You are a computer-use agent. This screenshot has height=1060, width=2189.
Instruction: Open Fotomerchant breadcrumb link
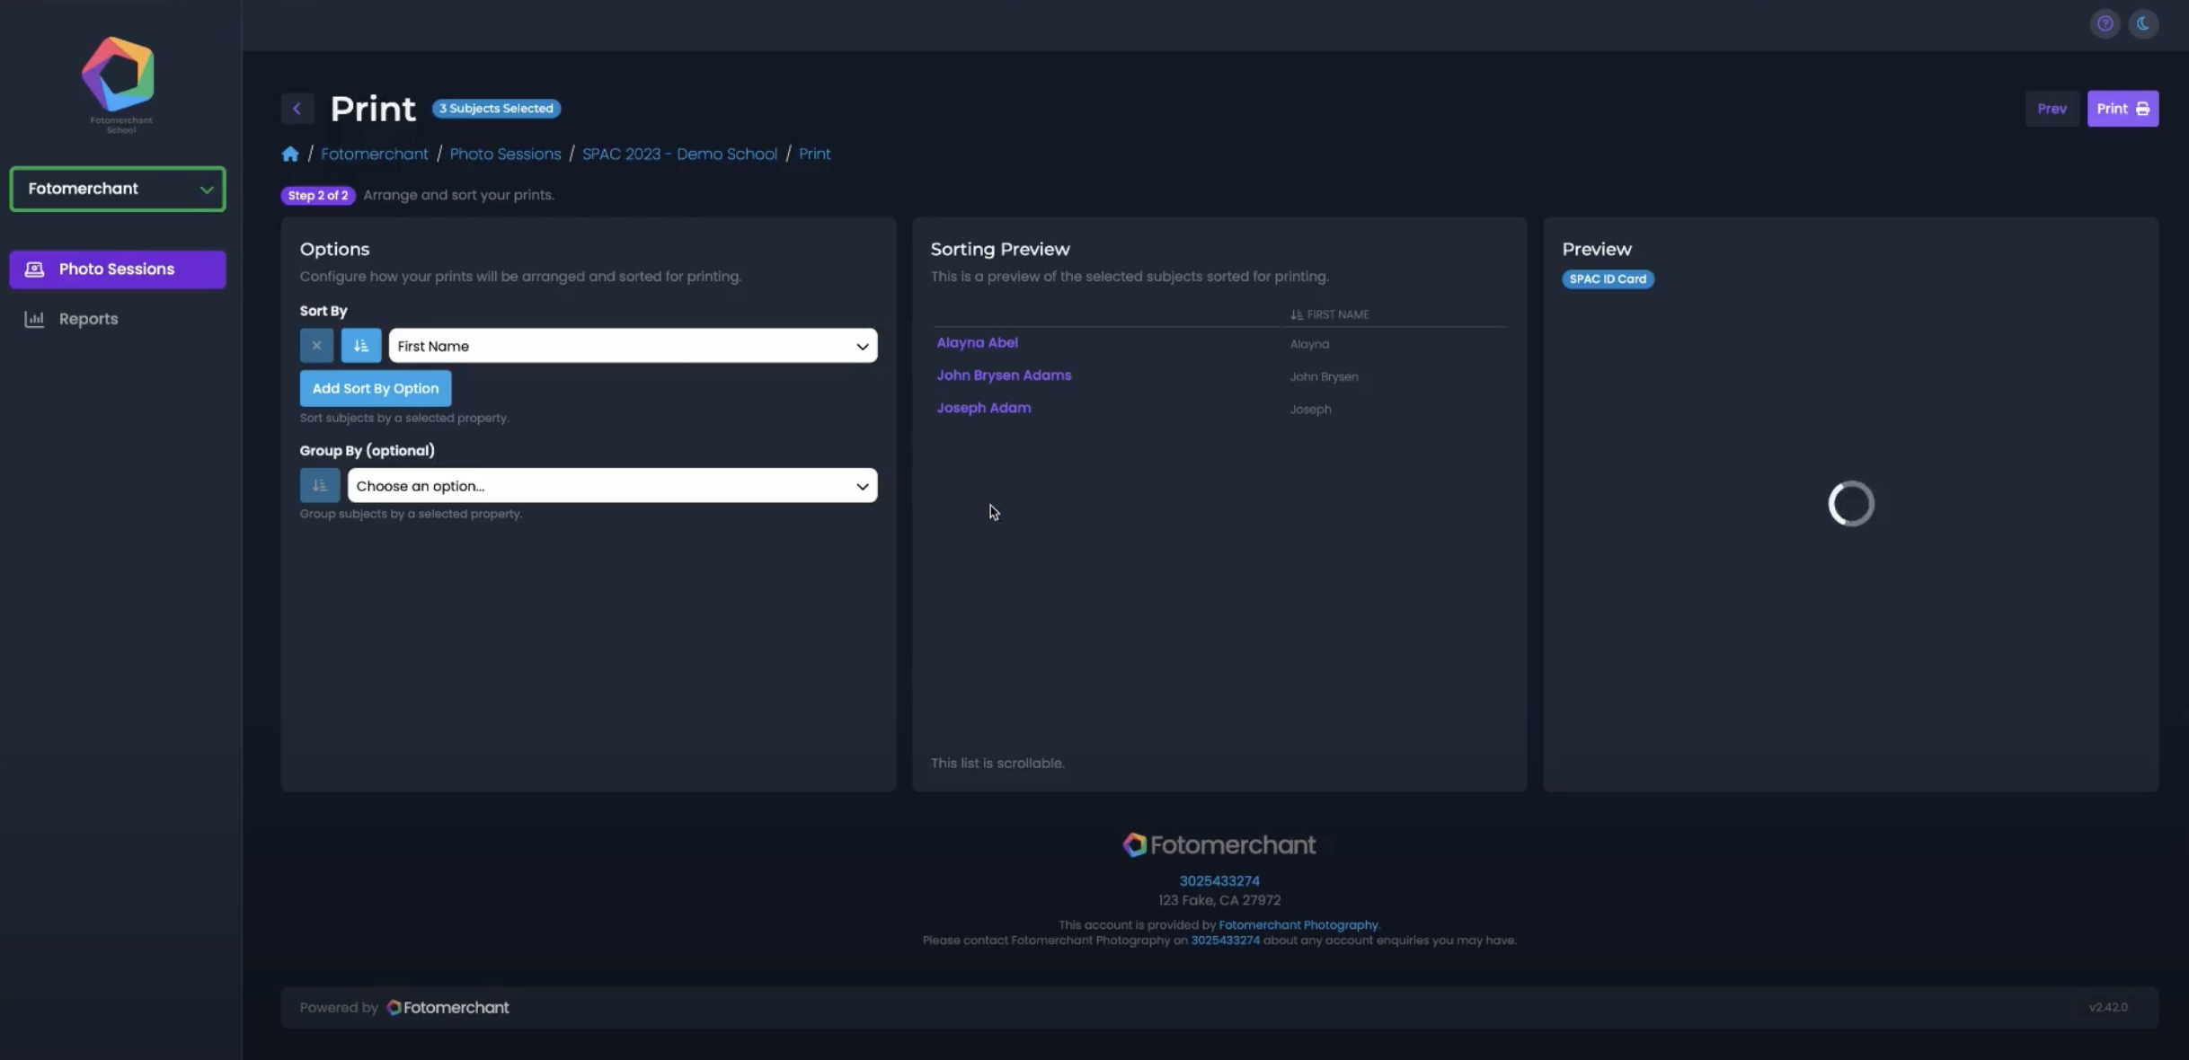375,154
